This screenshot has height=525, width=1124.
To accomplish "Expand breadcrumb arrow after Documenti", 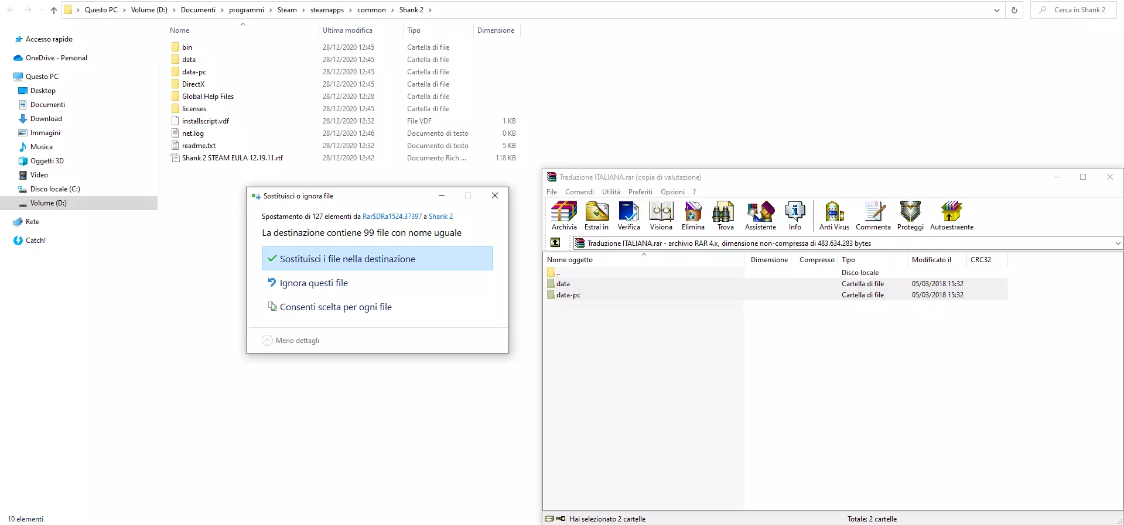I will [x=222, y=10].
